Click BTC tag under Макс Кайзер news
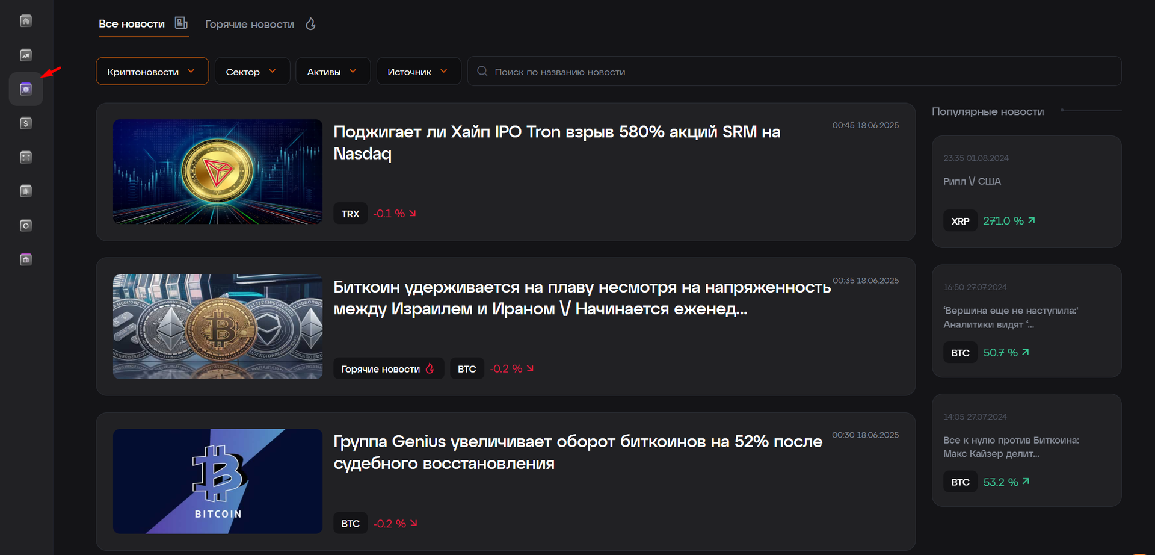The width and height of the screenshot is (1155, 555). 960,482
